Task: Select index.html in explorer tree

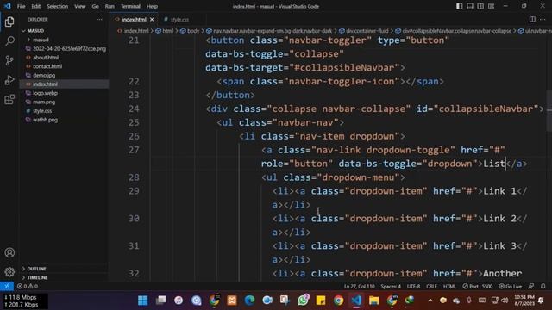Action: point(45,84)
